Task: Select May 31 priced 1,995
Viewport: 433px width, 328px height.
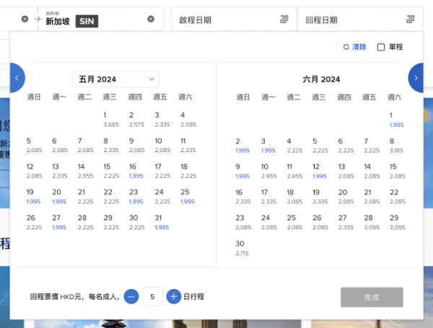Action: click(x=162, y=222)
